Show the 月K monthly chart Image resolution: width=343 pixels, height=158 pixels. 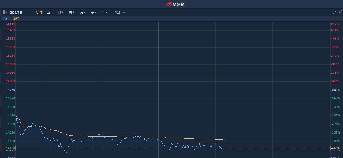click(x=83, y=12)
